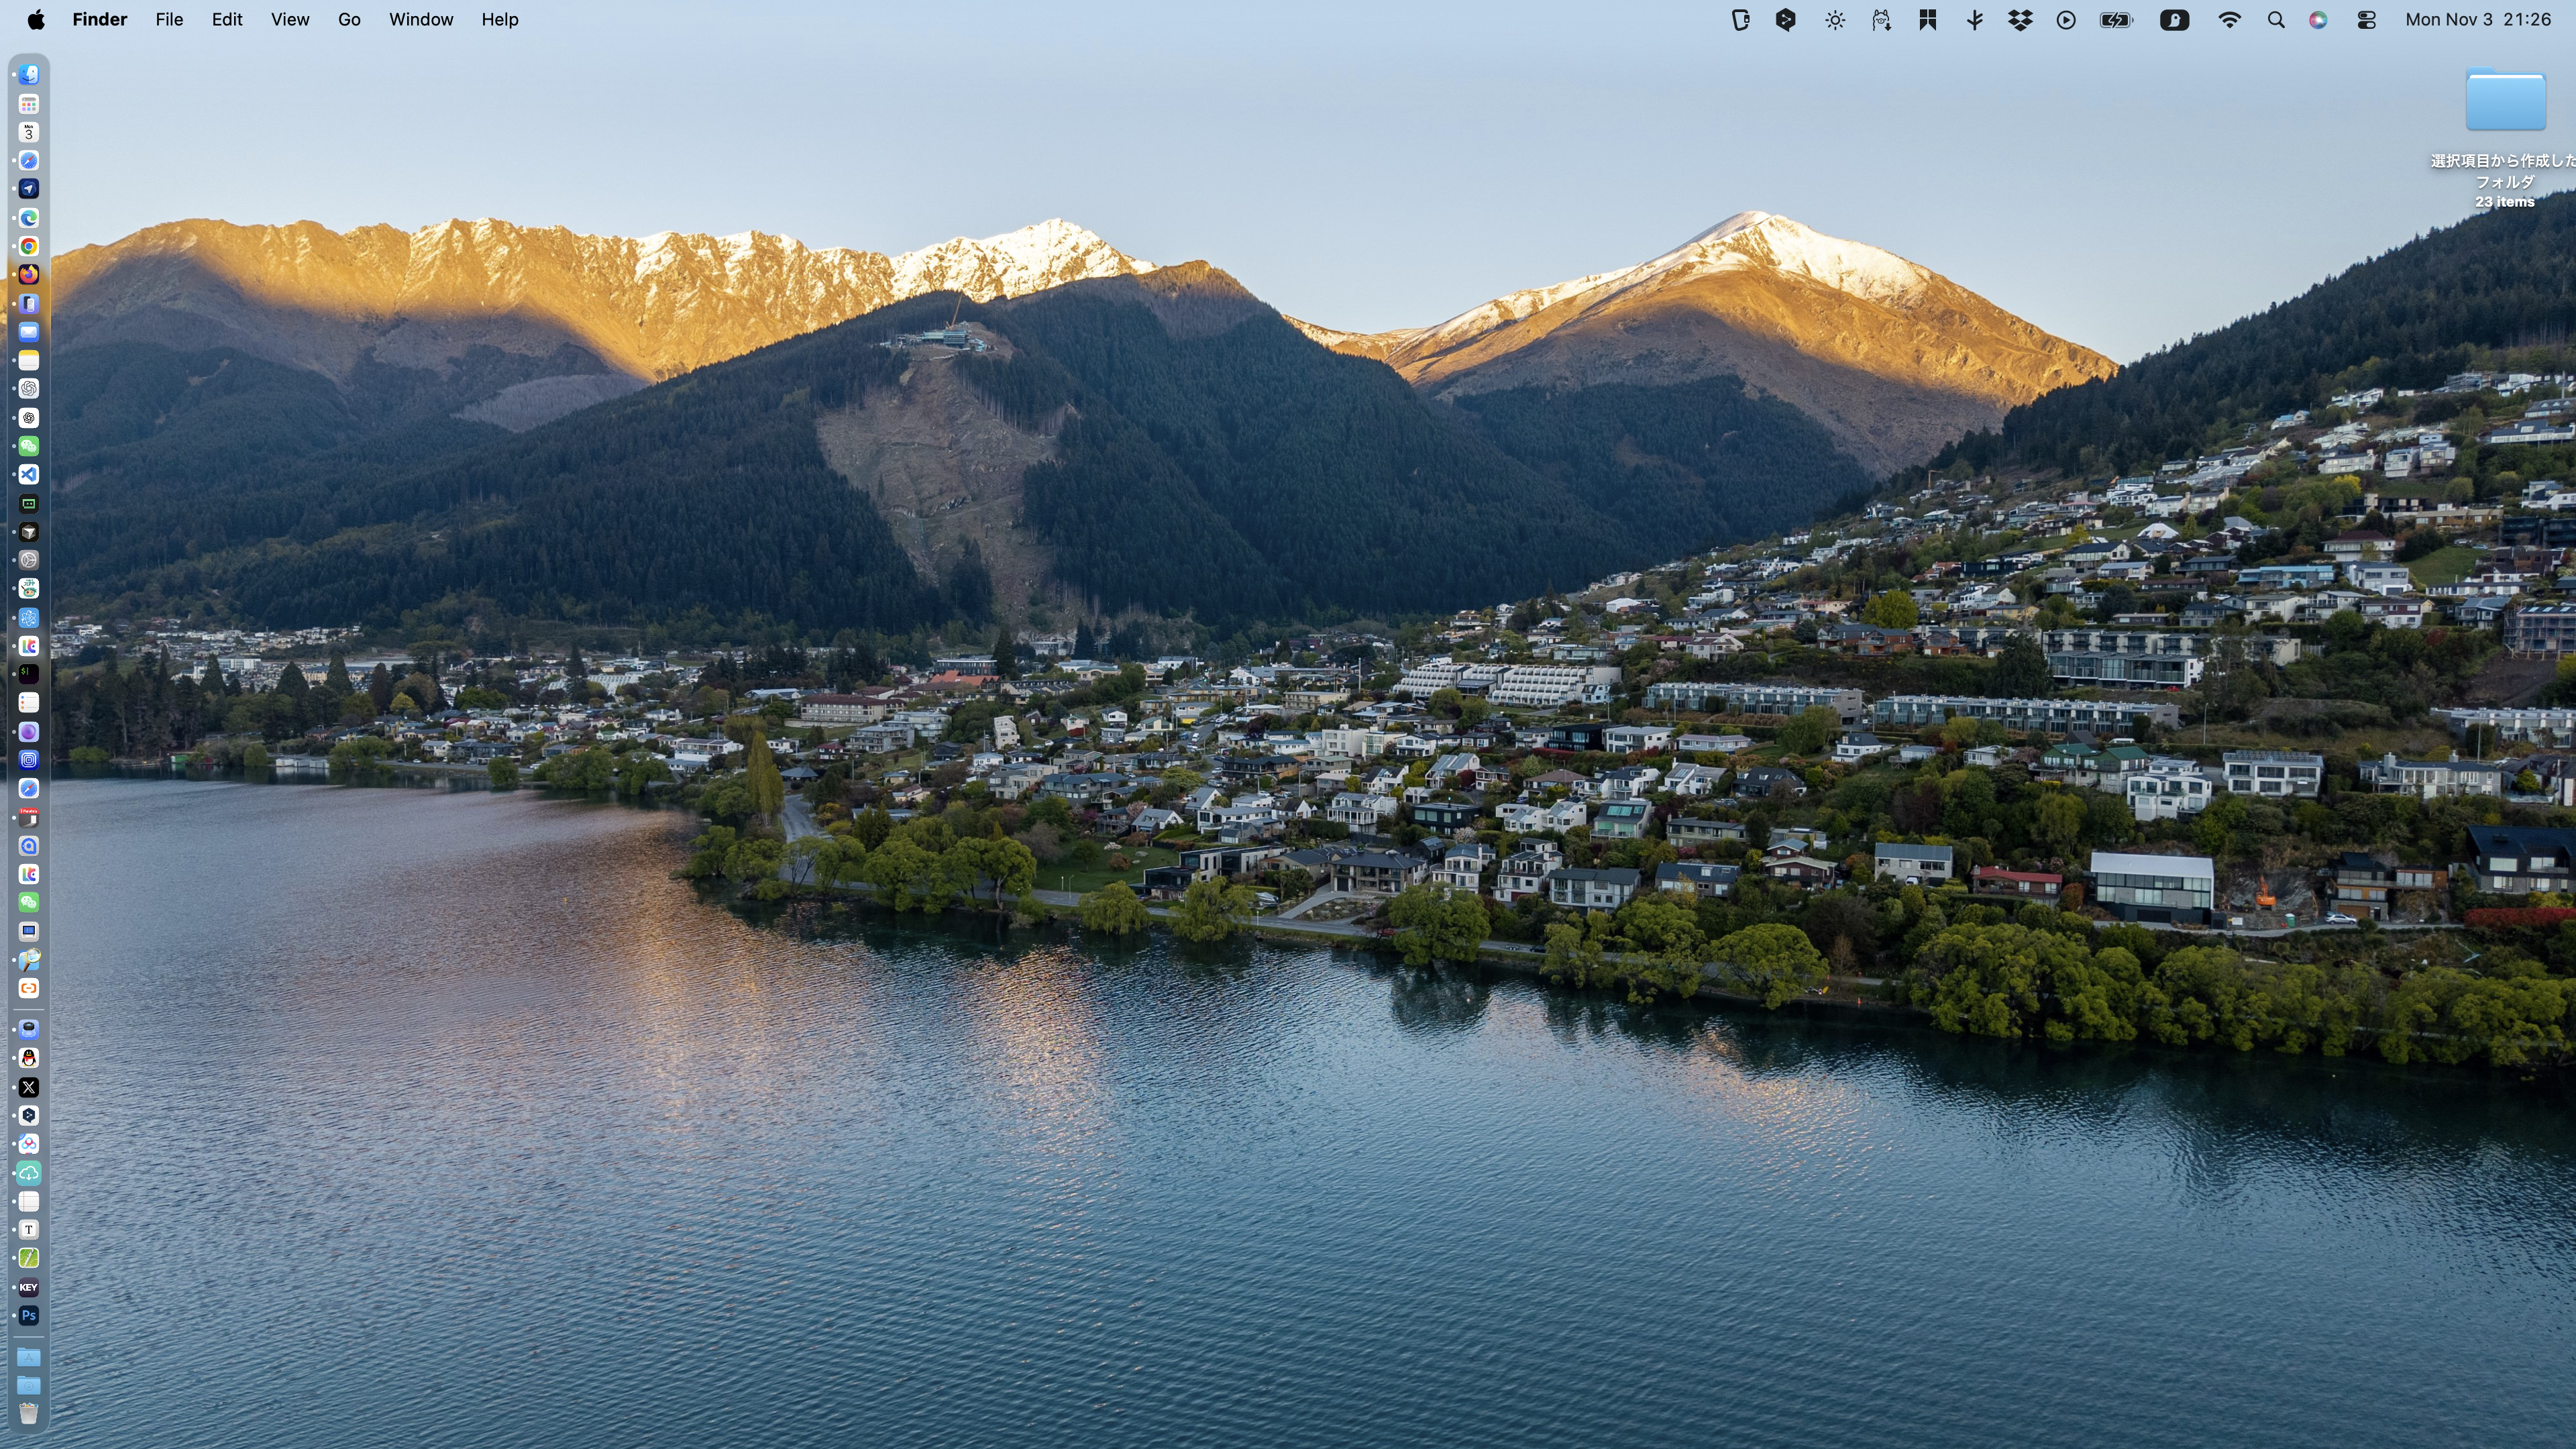Open the Ollama llama status icon
The height and width of the screenshot is (1449, 2576).
tap(1881, 20)
